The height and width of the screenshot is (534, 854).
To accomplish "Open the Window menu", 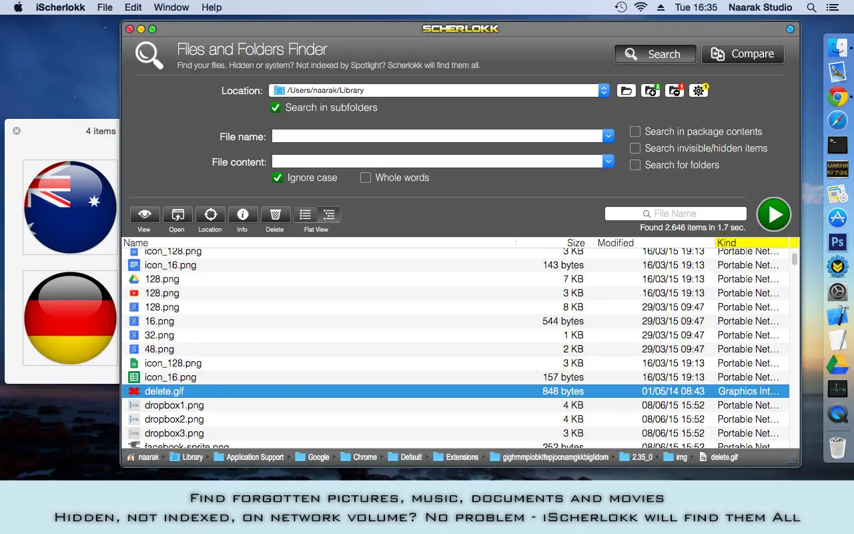I will tap(171, 7).
